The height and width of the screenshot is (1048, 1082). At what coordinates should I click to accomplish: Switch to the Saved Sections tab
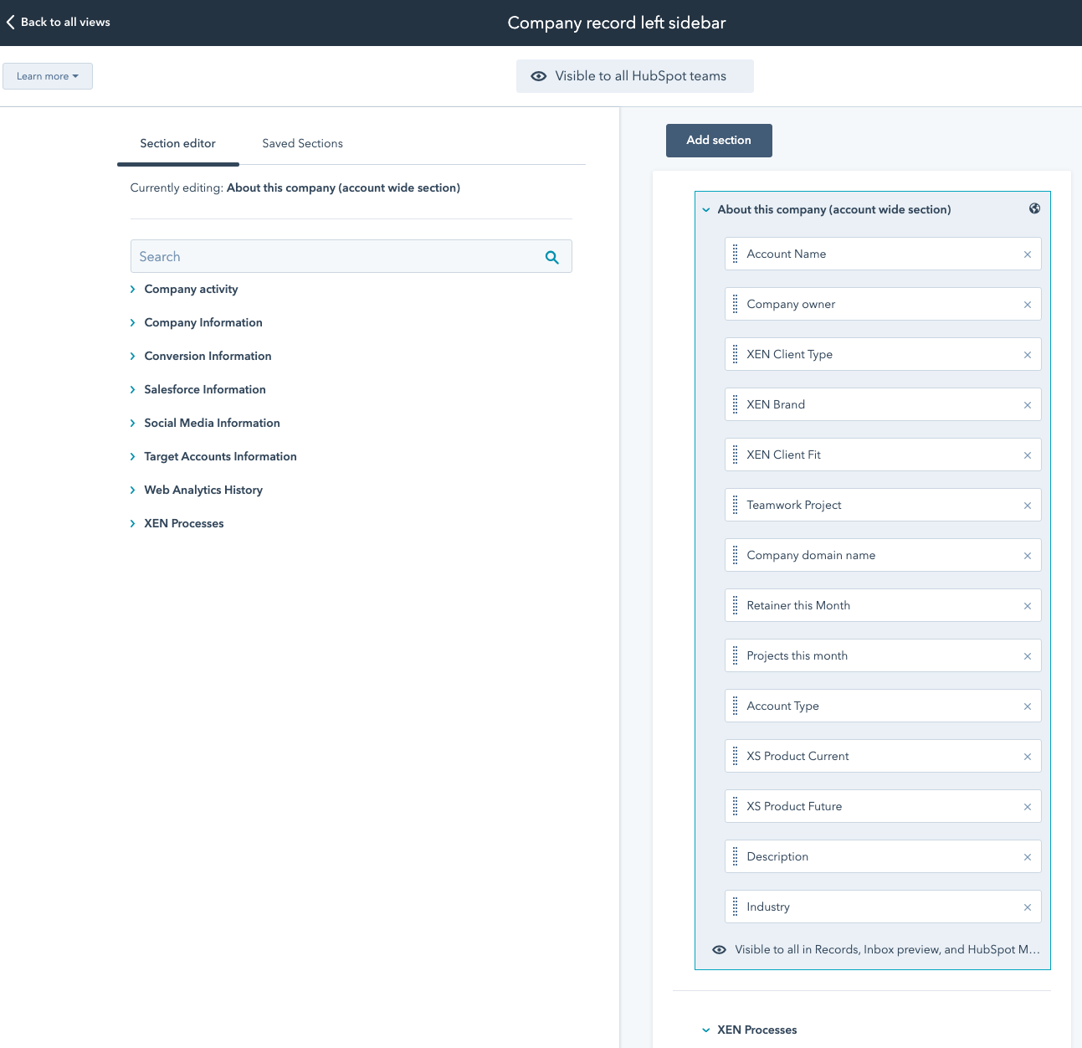pyautogui.click(x=302, y=144)
